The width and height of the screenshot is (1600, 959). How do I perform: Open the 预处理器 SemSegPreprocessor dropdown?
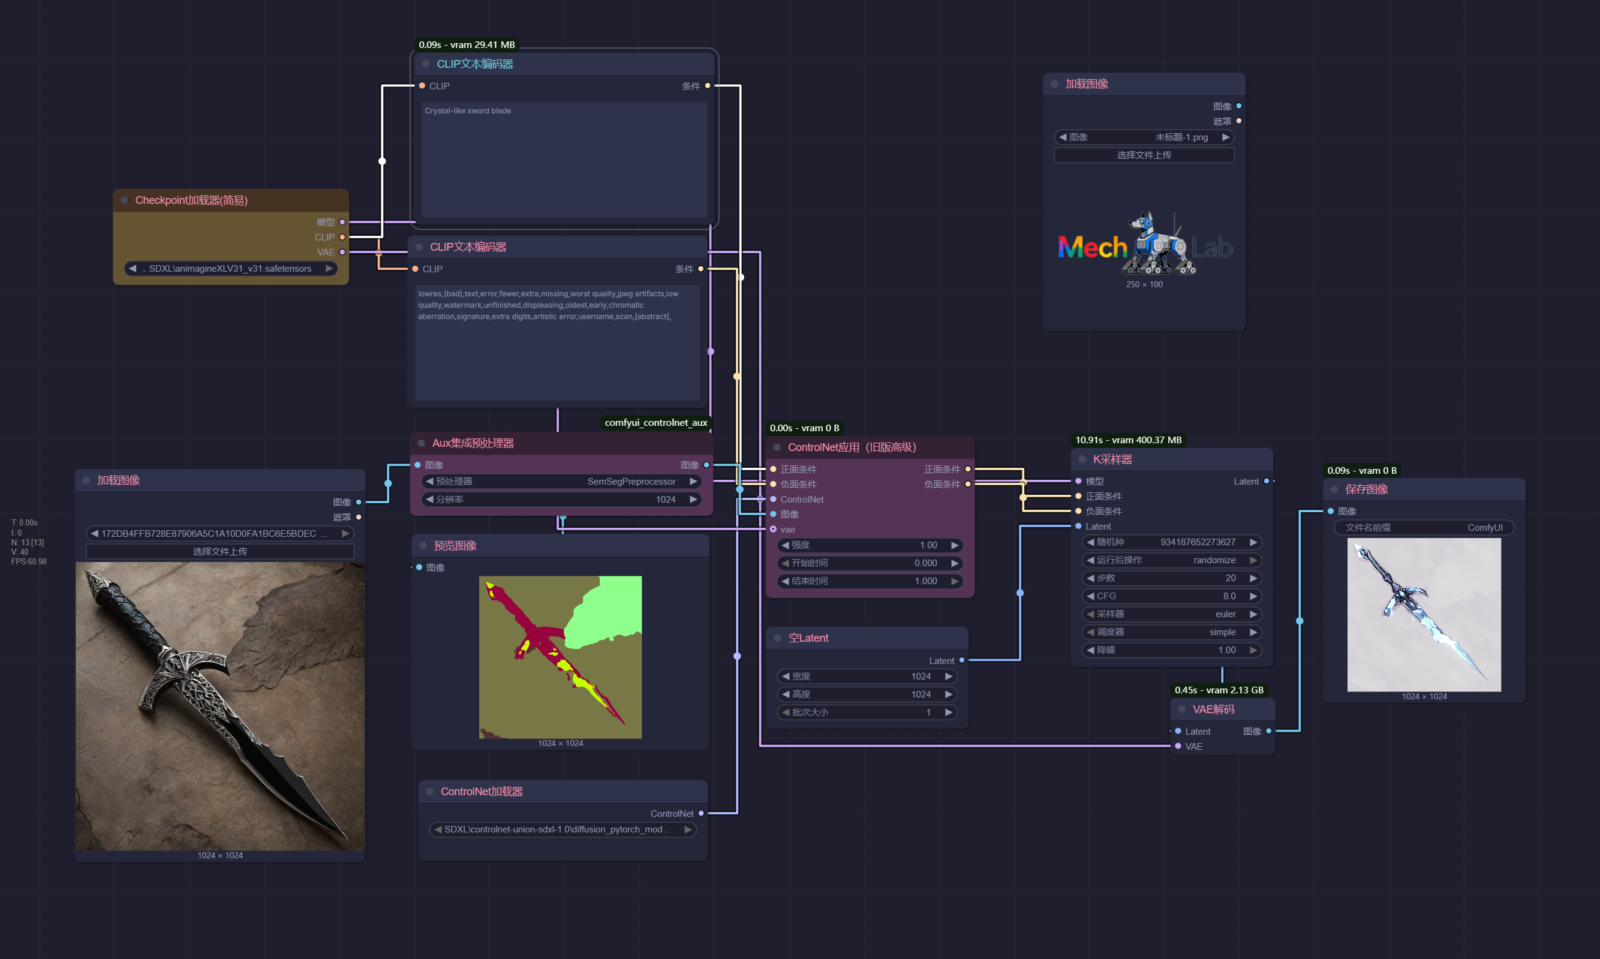tap(561, 482)
